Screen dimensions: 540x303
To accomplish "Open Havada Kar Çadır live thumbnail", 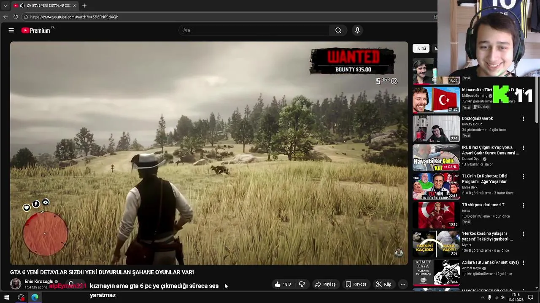I will [436, 157].
